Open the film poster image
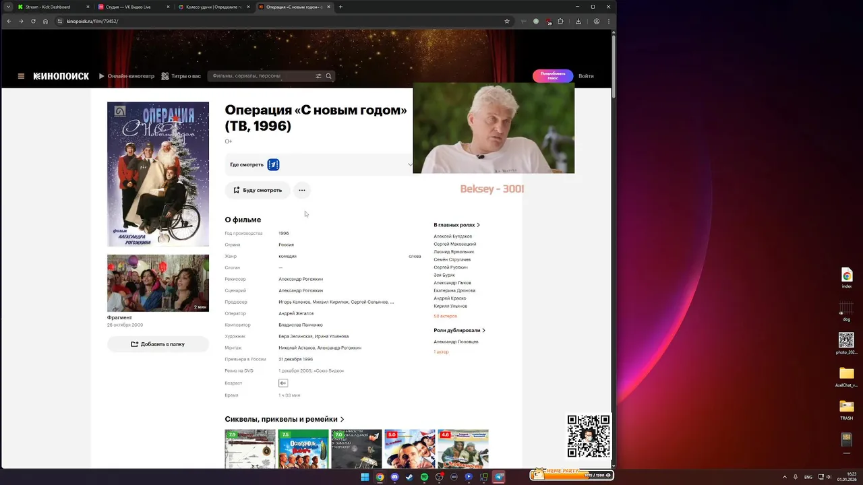The image size is (863, 485). point(158,174)
